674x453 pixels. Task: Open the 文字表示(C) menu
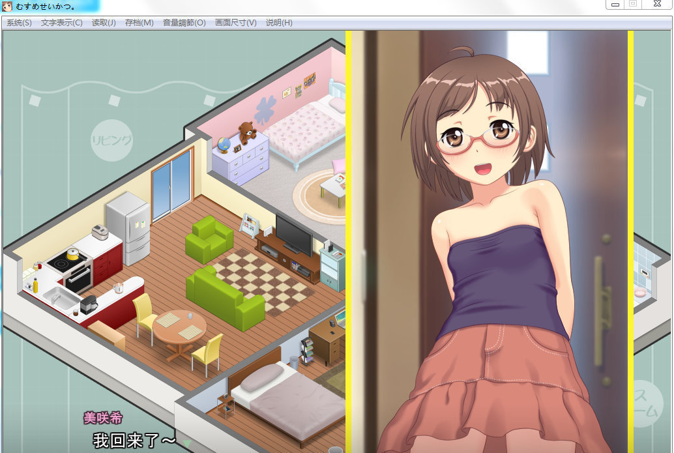pyautogui.click(x=61, y=23)
